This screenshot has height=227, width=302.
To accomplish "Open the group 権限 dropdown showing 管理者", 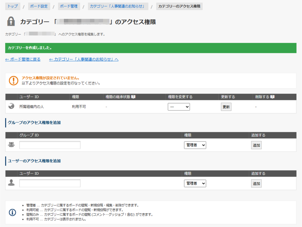I will 195,145.
